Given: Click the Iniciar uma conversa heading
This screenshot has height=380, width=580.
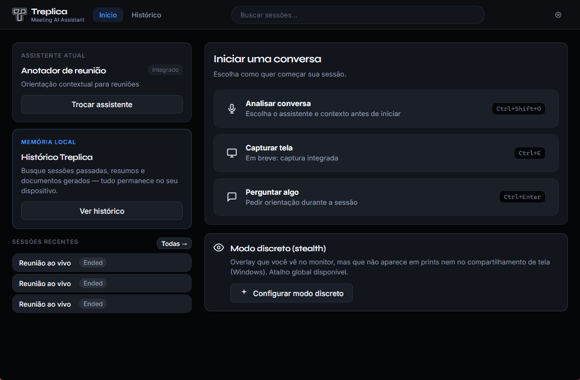Looking at the screenshot, I should 267,59.
